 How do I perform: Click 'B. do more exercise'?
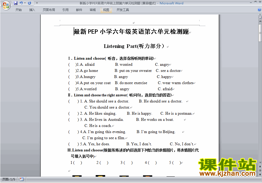131,83
